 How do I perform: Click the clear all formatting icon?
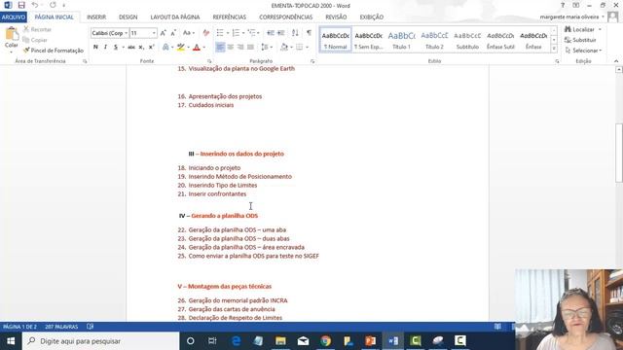pos(205,33)
